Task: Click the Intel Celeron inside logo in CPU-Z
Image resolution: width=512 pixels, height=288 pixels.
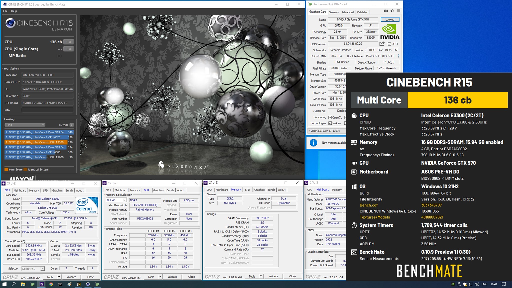Action: pos(86,206)
